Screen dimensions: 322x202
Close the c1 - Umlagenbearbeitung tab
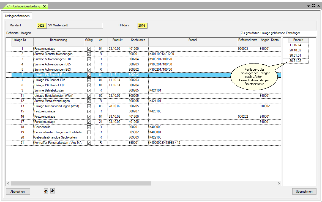[x=44, y=6]
